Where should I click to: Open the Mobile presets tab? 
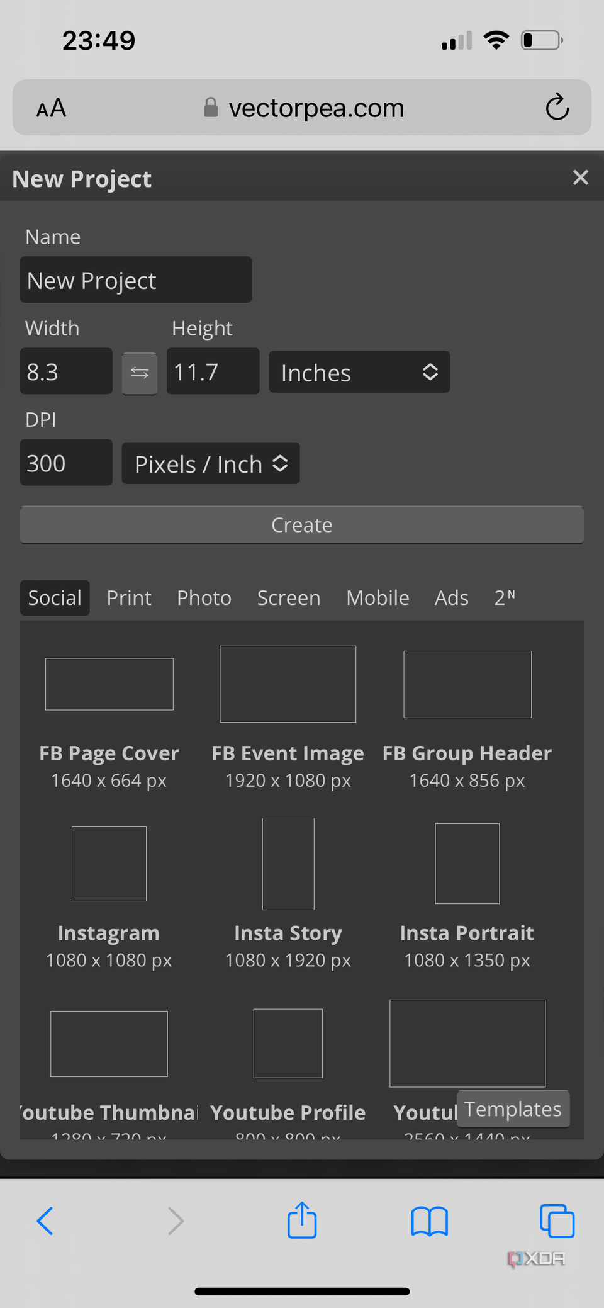(377, 598)
